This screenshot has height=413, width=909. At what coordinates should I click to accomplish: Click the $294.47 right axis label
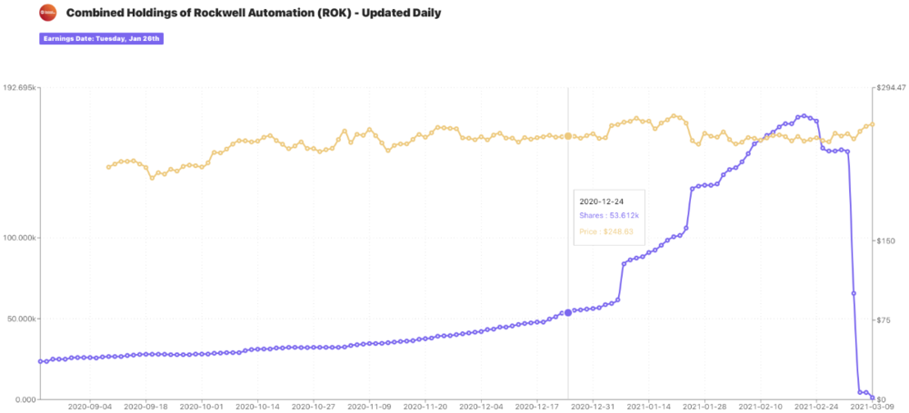click(x=892, y=88)
